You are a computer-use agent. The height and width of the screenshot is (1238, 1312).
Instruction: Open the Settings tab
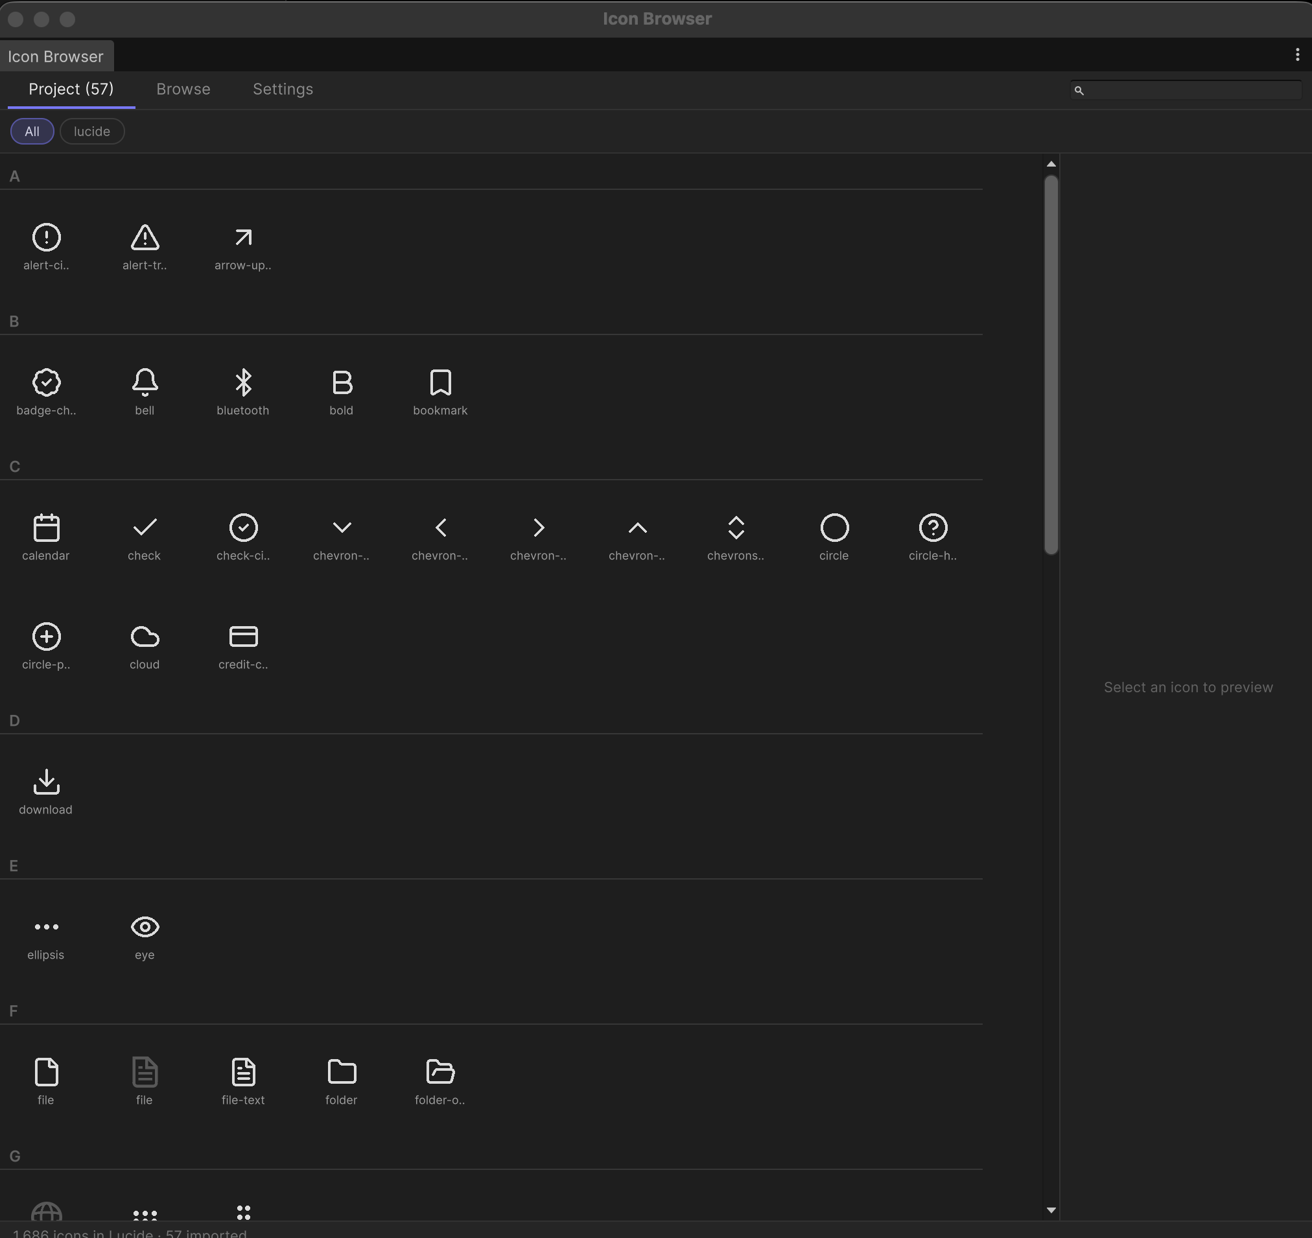[283, 89]
